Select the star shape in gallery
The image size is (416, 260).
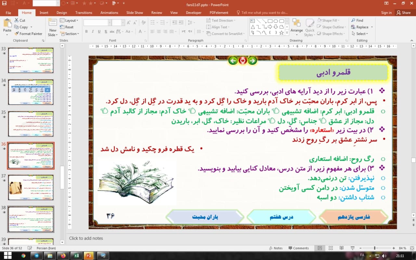coord(281,33)
